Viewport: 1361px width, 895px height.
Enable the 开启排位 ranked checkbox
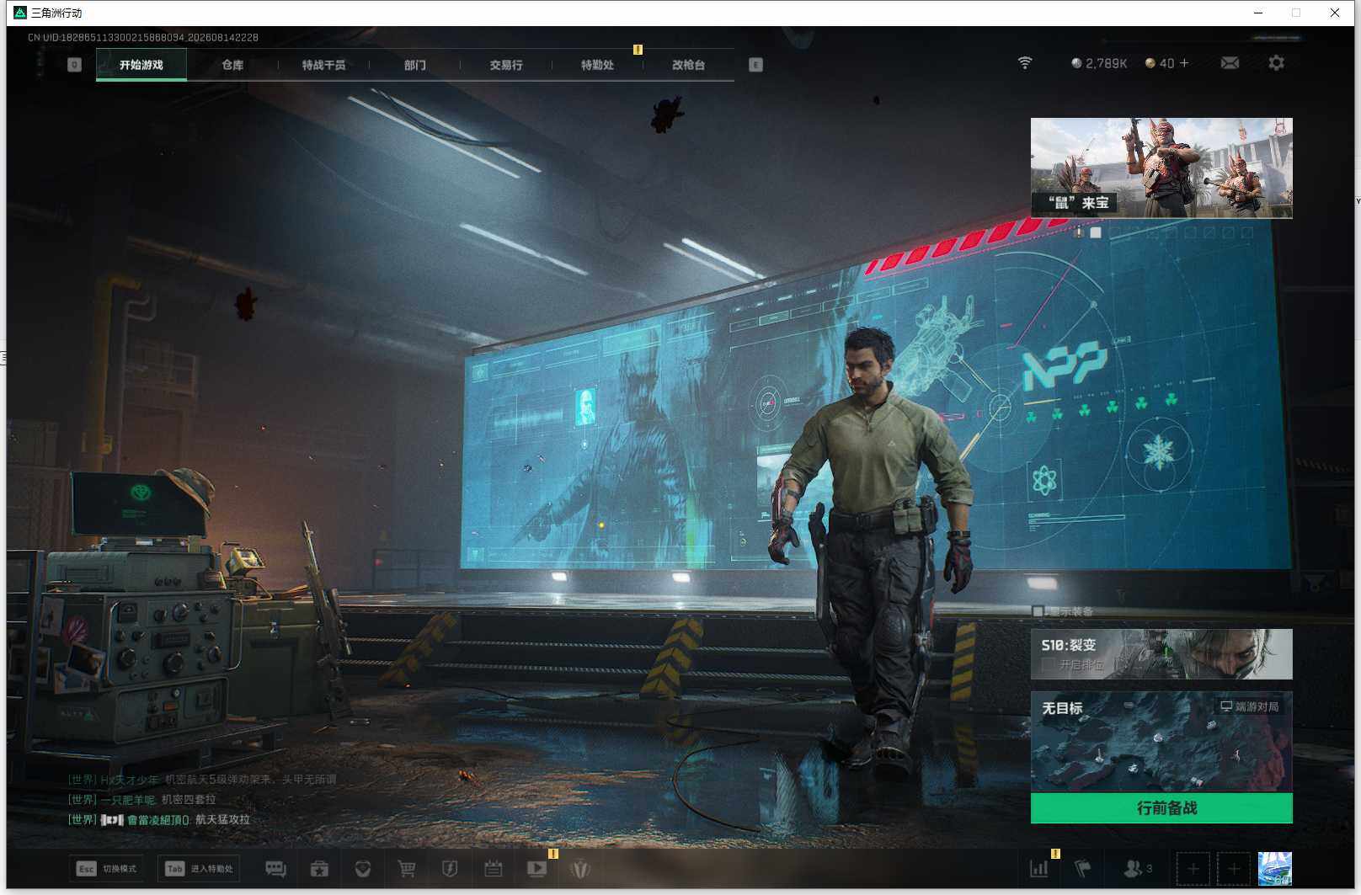point(1049,664)
